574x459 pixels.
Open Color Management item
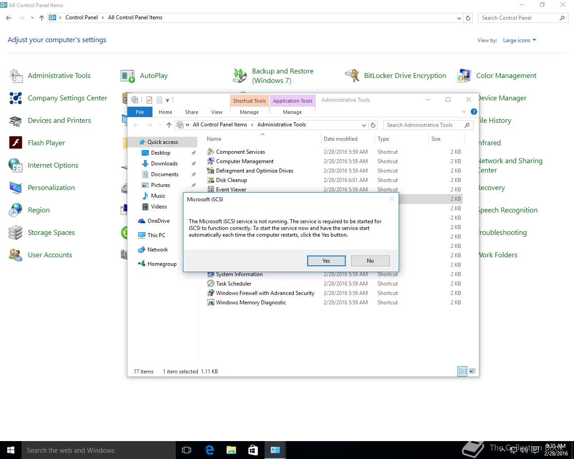click(x=497, y=76)
